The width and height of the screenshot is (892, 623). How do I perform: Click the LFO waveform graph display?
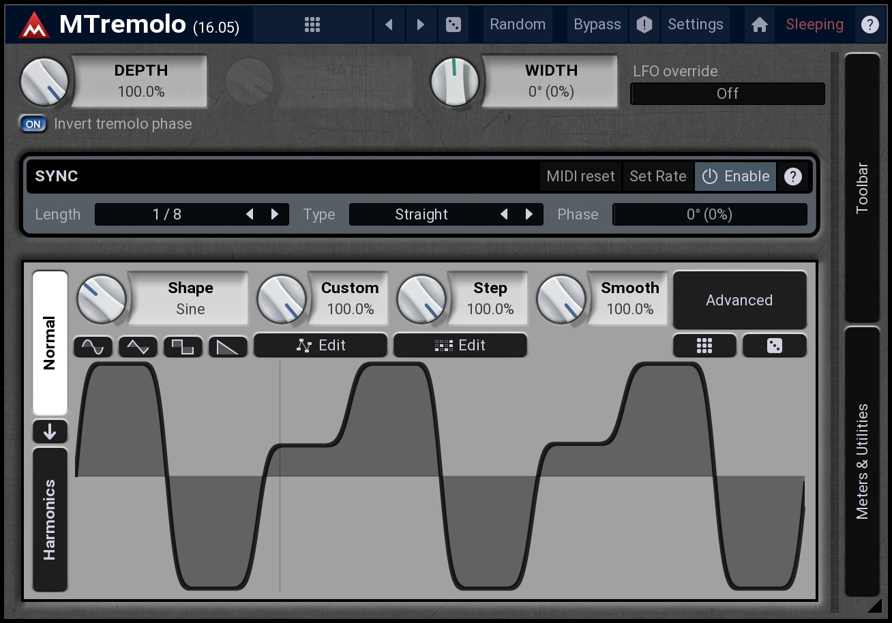point(440,476)
